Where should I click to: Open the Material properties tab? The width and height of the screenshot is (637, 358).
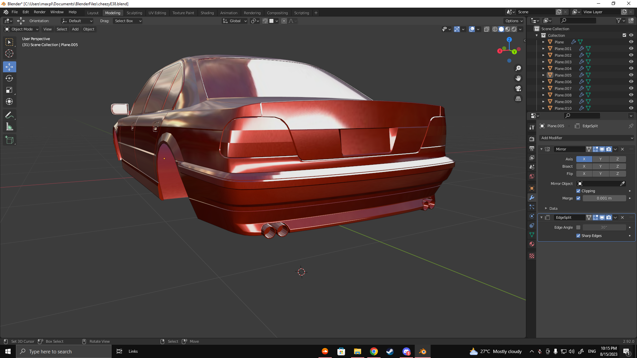[532, 244]
